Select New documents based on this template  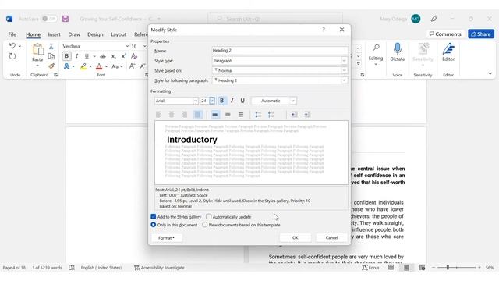[x=205, y=225]
